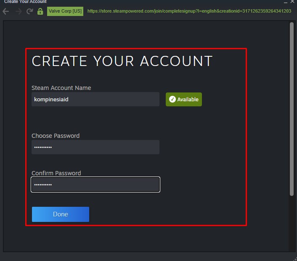The height and width of the screenshot is (261, 297).
Task: Click the Choose Password label
Action: (x=56, y=136)
